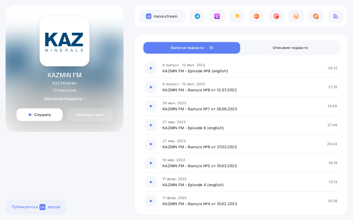
Task: Open the podcast in Pocket Casts
Action: coord(276,16)
